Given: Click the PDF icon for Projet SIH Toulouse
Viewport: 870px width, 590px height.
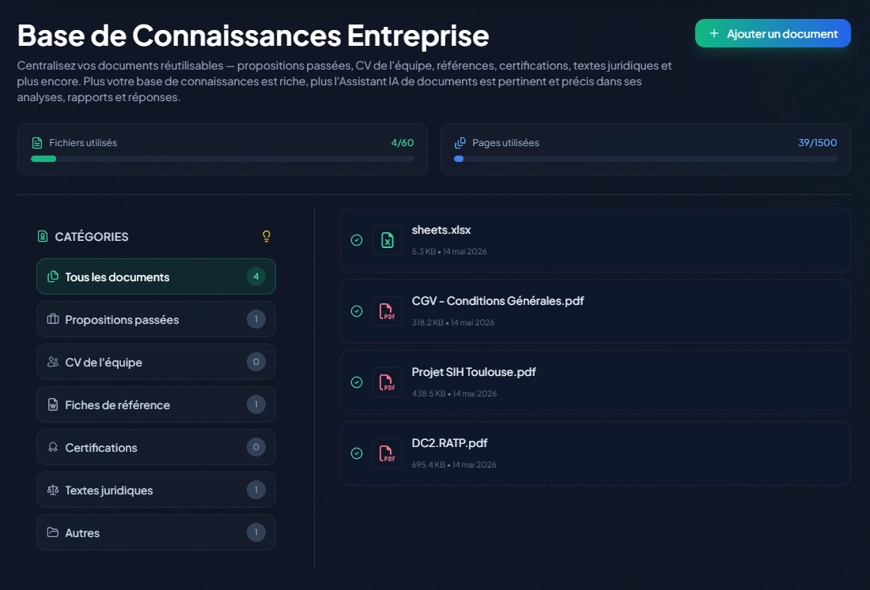Looking at the screenshot, I should pos(388,382).
